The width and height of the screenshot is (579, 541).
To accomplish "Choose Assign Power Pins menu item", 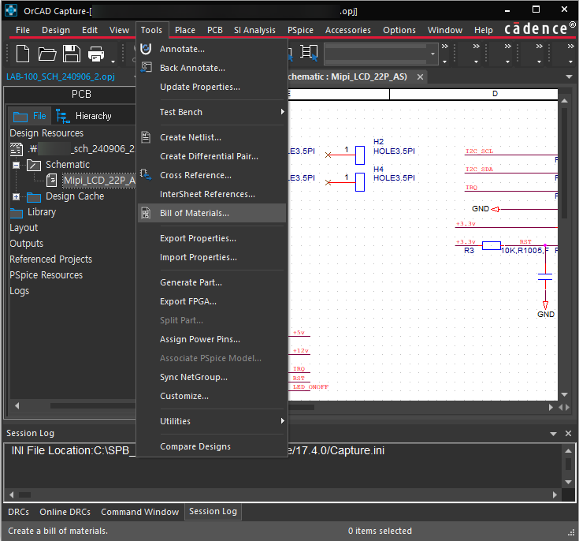I will pos(212,339).
